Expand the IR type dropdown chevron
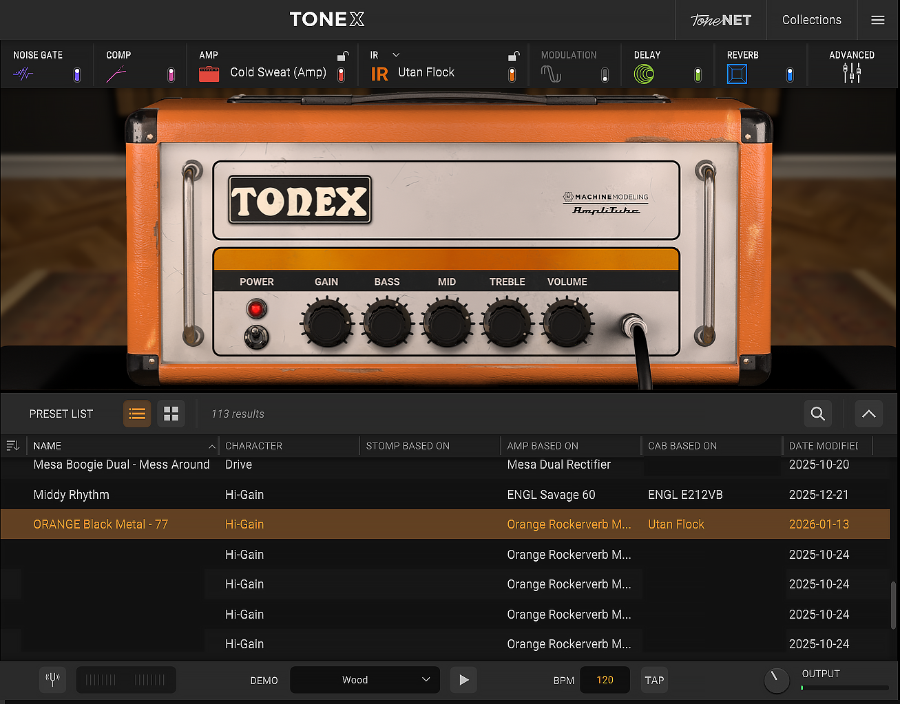This screenshot has height=704, width=900. pos(396,55)
